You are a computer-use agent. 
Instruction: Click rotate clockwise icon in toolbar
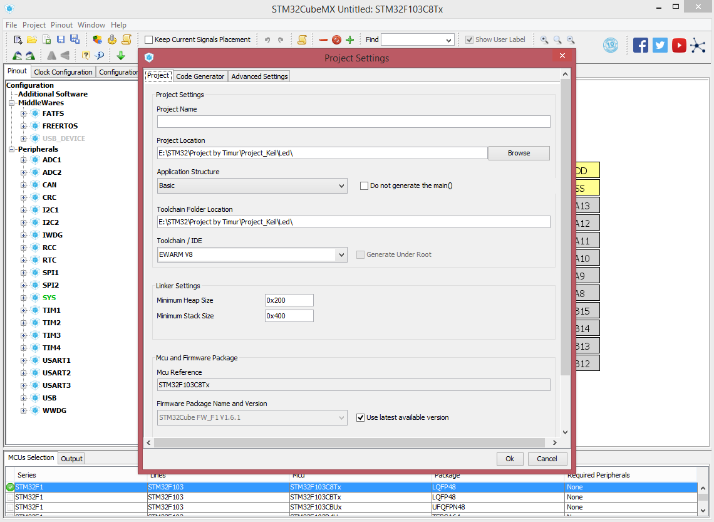coord(30,56)
